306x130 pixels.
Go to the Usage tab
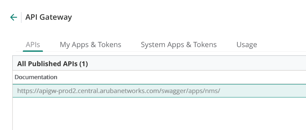[x=247, y=45]
